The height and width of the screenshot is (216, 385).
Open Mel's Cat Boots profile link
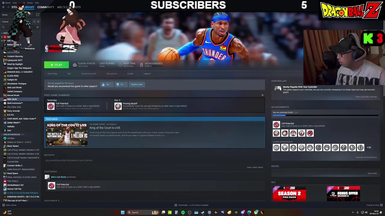coord(58,177)
